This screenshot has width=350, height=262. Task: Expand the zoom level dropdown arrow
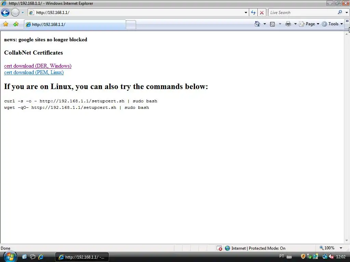click(x=341, y=248)
